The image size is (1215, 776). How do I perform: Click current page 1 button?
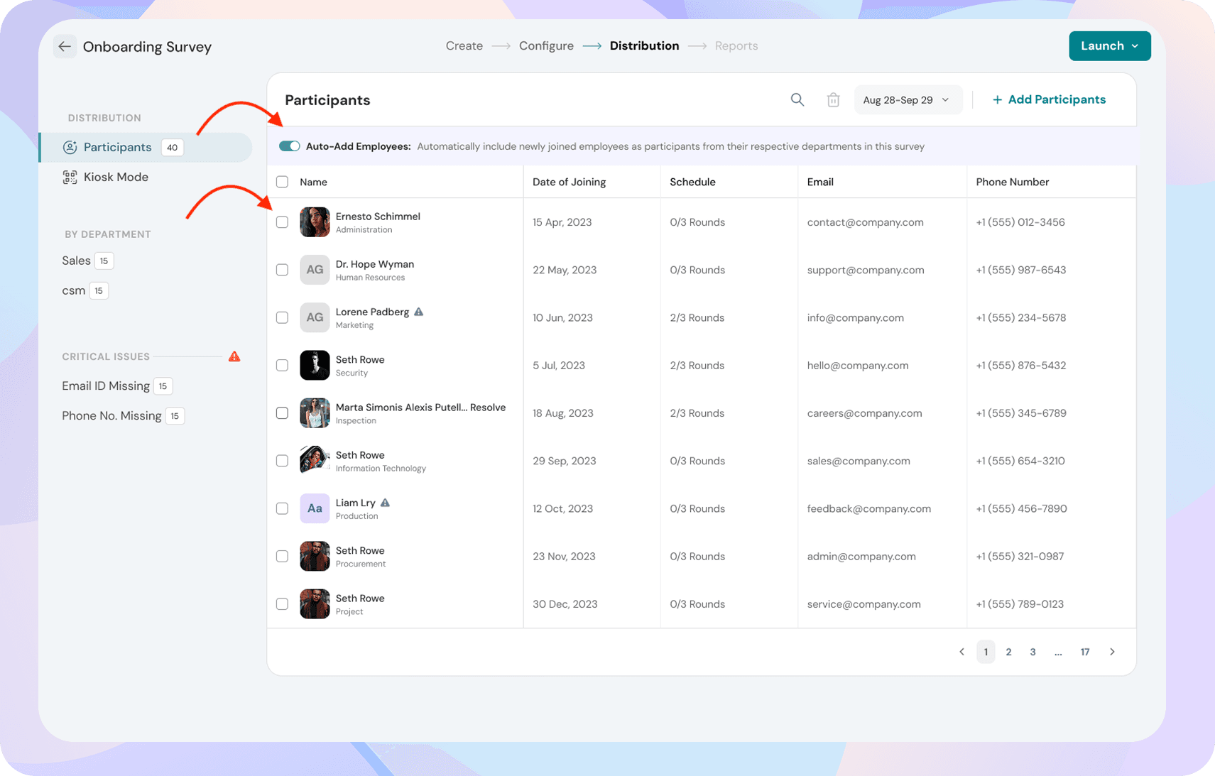pyautogui.click(x=986, y=652)
